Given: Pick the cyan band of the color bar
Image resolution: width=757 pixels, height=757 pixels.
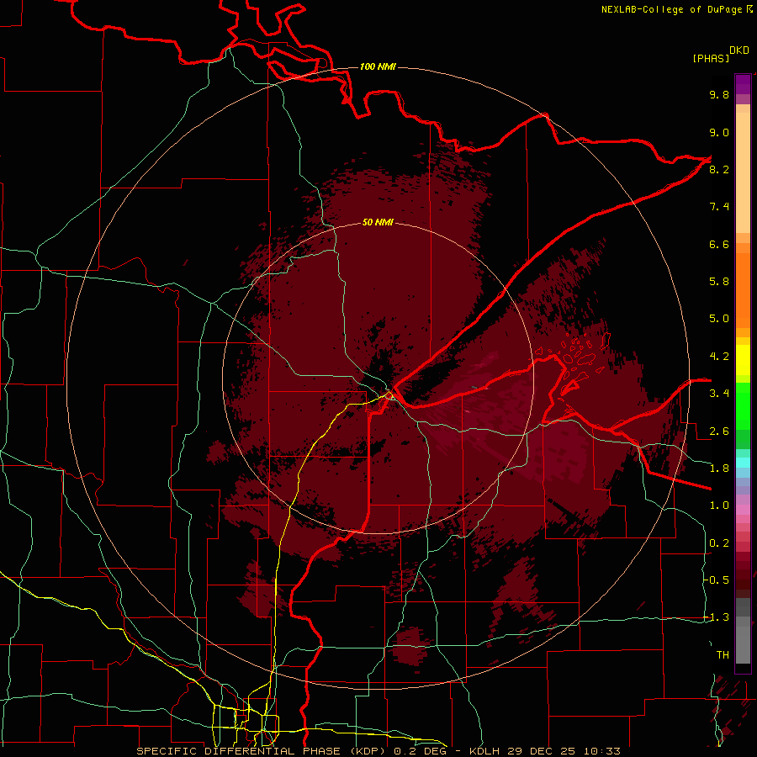Looking at the screenshot, I should (743, 462).
